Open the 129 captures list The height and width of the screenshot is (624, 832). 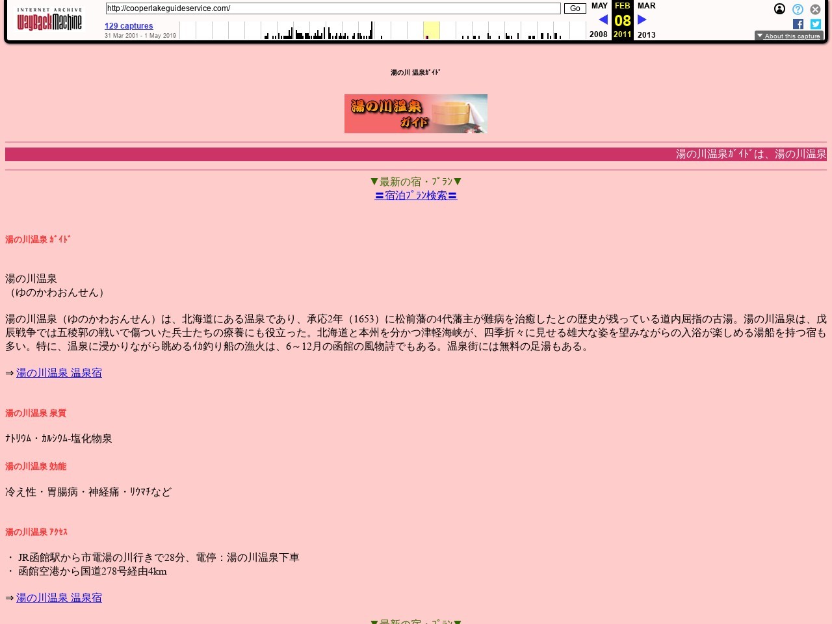[128, 25]
